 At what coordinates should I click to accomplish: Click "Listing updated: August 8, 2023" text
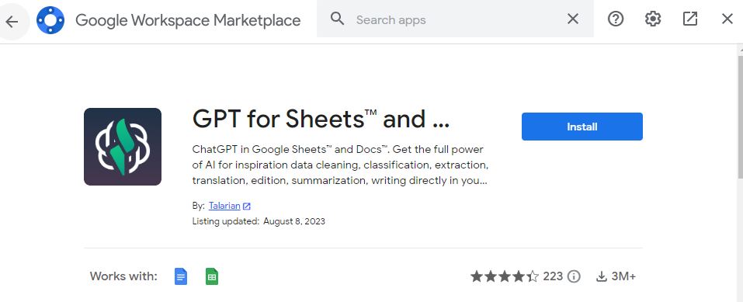259,221
